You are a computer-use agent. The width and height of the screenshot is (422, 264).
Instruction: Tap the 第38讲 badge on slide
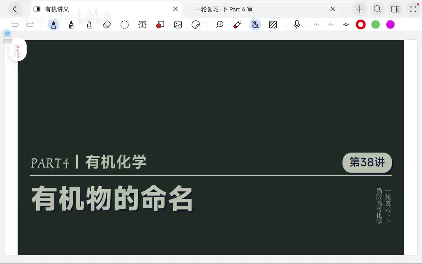coord(367,162)
